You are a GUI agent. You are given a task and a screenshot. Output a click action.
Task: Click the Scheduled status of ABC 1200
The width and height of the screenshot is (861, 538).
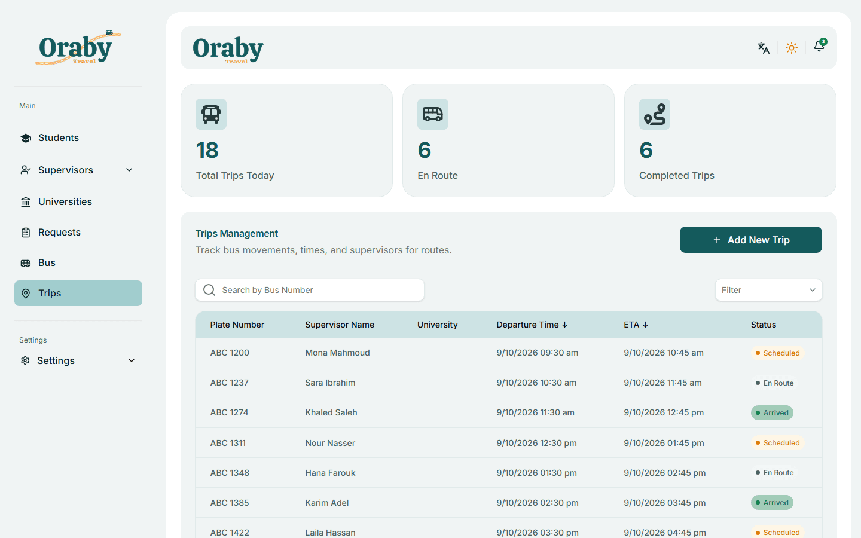[777, 353]
